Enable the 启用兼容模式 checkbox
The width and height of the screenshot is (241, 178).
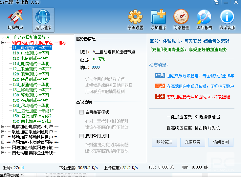[82, 112]
